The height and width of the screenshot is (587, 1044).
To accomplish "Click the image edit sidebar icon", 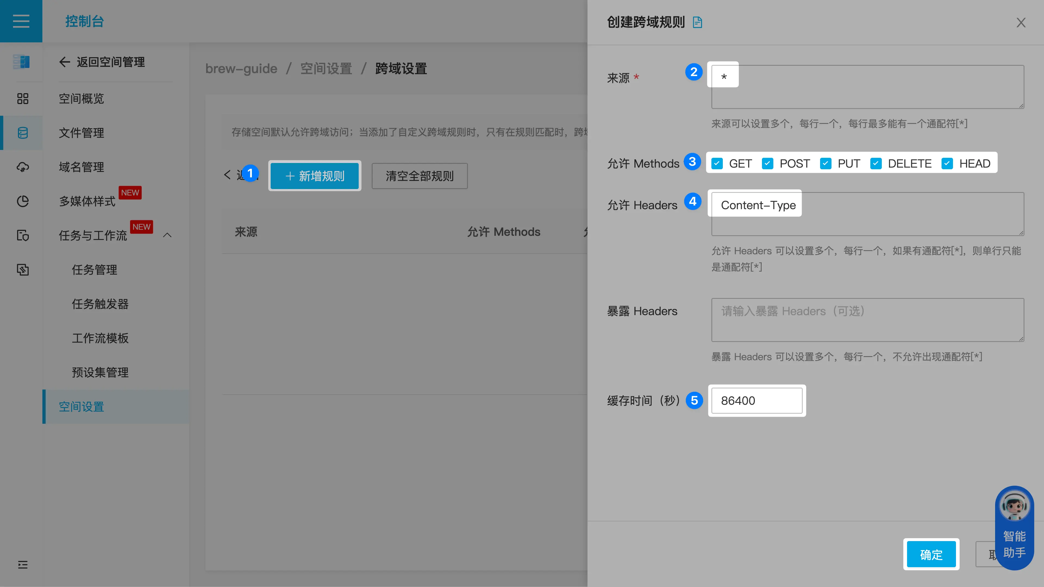I will [23, 270].
